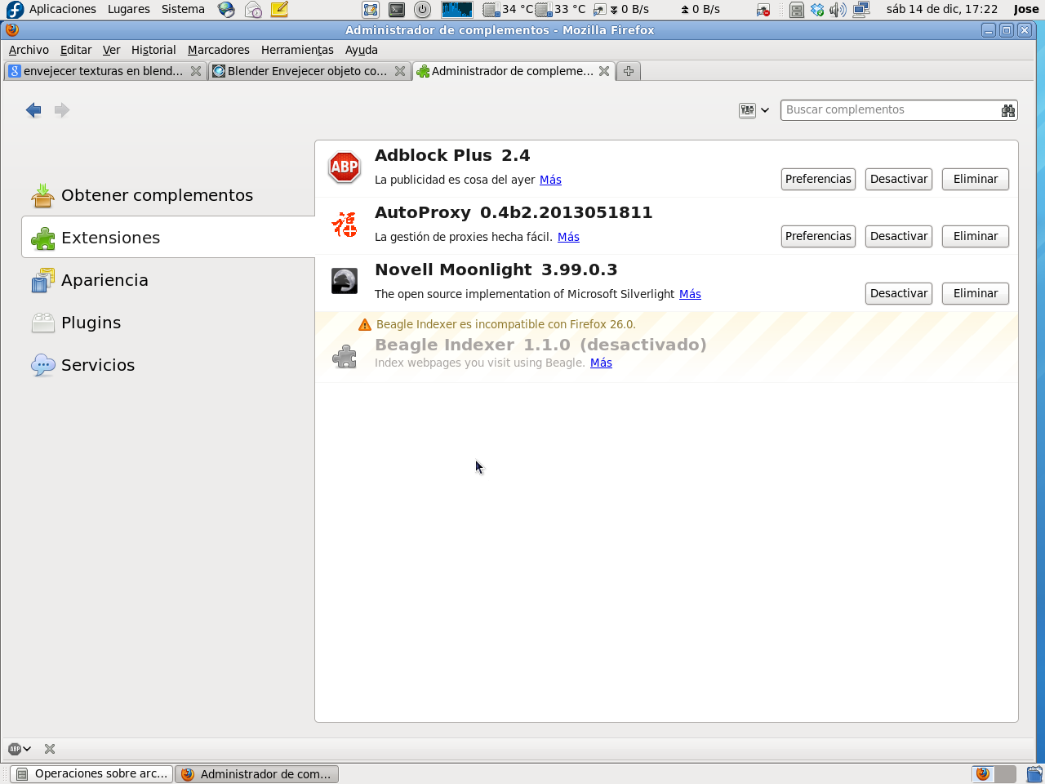Open the Editar menu

coord(76,50)
